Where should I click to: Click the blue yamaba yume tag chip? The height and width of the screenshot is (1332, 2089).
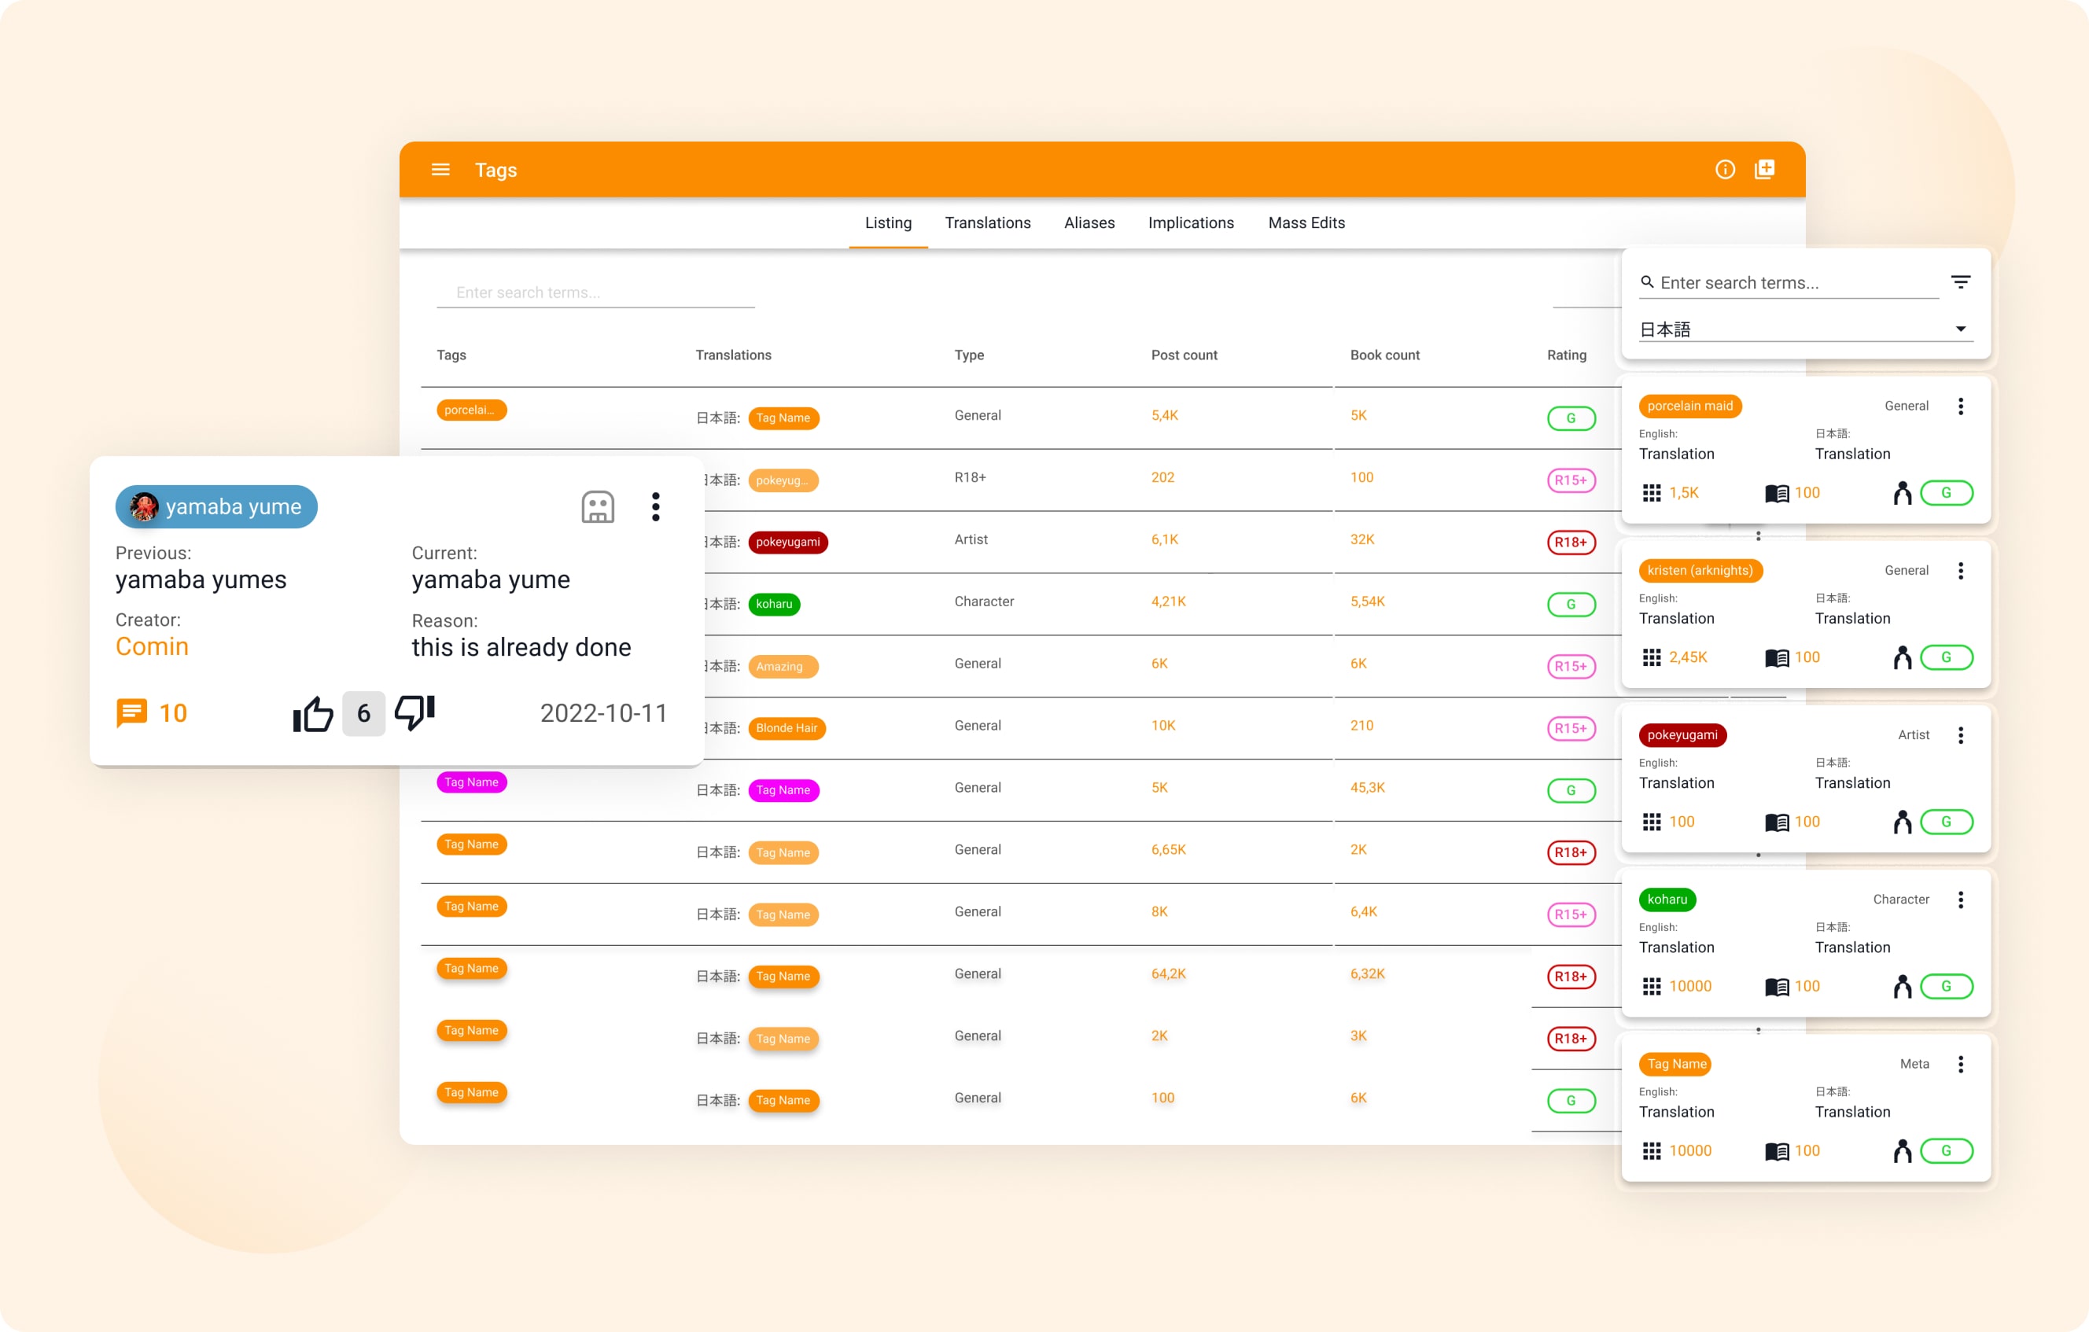[216, 507]
